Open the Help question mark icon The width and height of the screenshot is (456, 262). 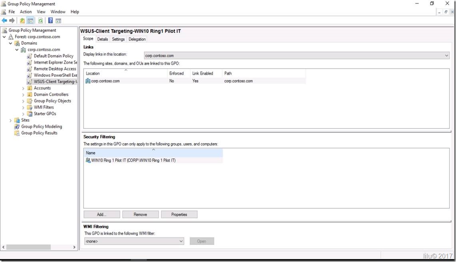pyautogui.click(x=50, y=21)
